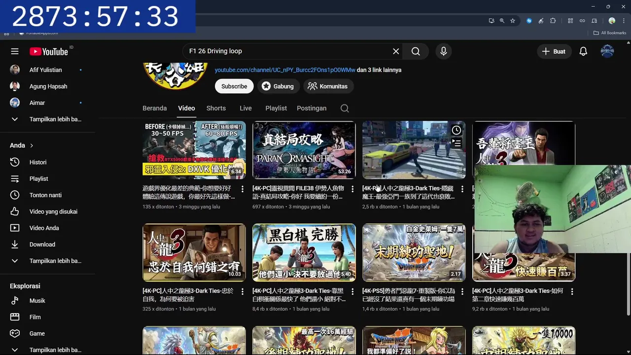
Task: Open the youtube.com/channel link
Action: click(285, 70)
